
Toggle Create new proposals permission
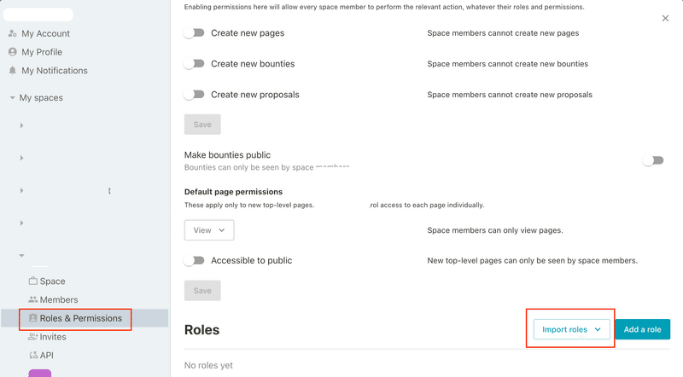coord(194,95)
